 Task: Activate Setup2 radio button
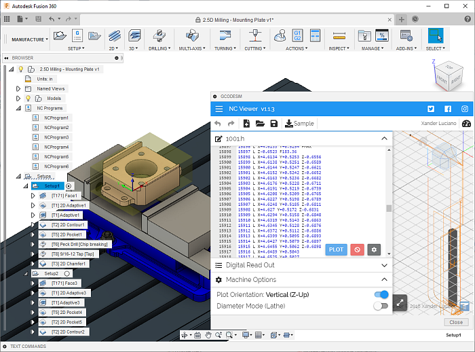[67, 273]
